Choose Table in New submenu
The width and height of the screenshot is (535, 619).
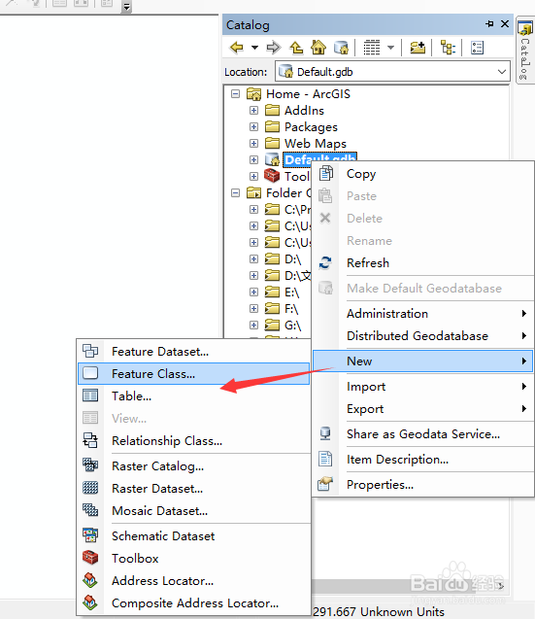click(194, 395)
